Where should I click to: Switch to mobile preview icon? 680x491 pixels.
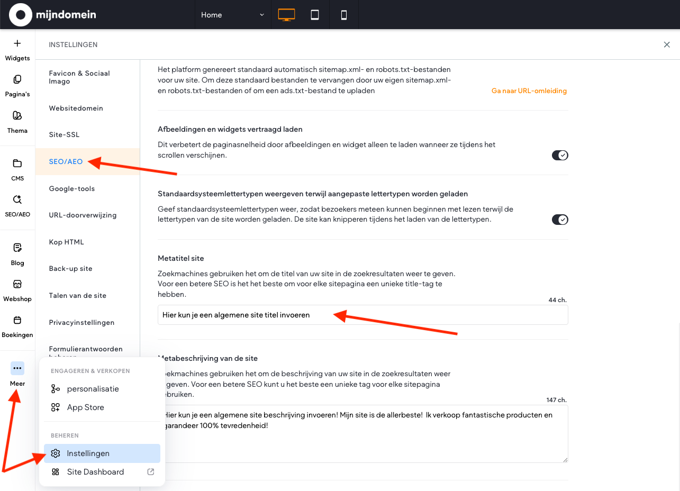pyautogui.click(x=344, y=15)
